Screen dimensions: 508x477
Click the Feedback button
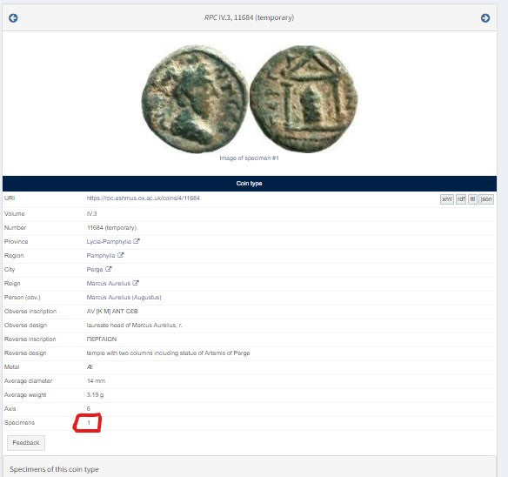click(26, 443)
